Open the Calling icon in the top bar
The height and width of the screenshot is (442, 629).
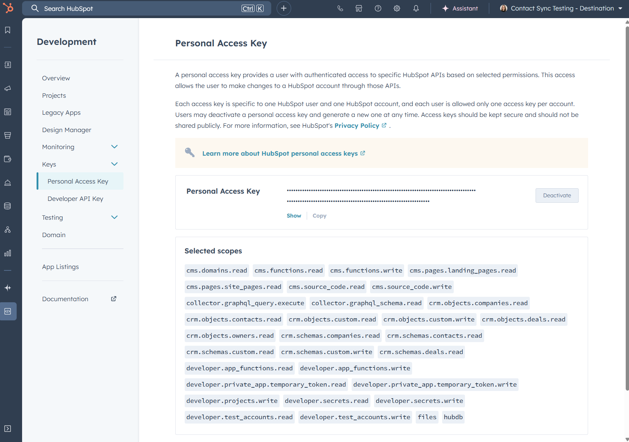pyautogui.click(x=340, y=8)
